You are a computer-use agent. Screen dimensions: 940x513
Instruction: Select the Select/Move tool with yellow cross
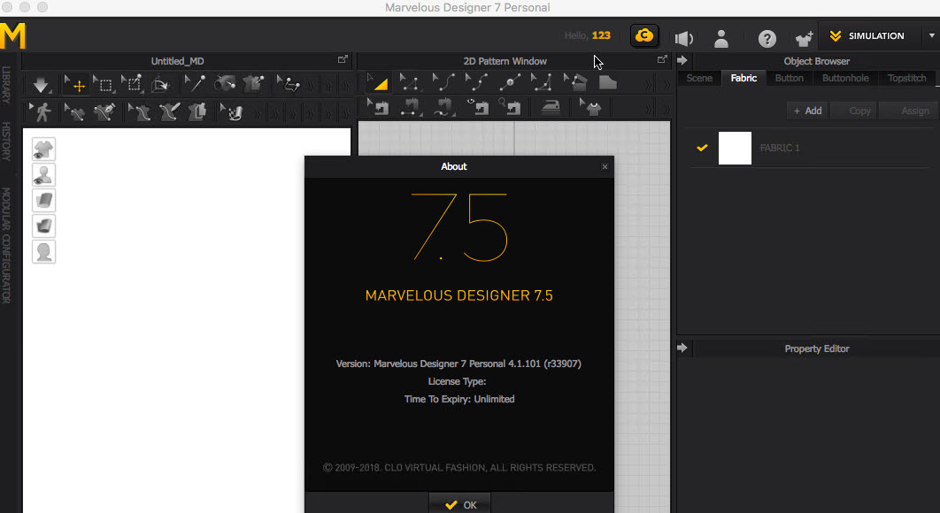[x=77, y=85]
